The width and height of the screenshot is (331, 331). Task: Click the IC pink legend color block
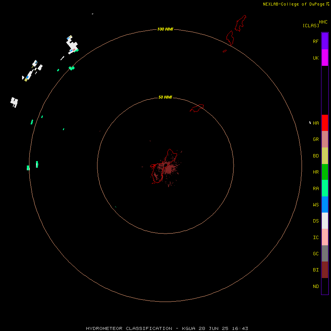coord(325,237)
